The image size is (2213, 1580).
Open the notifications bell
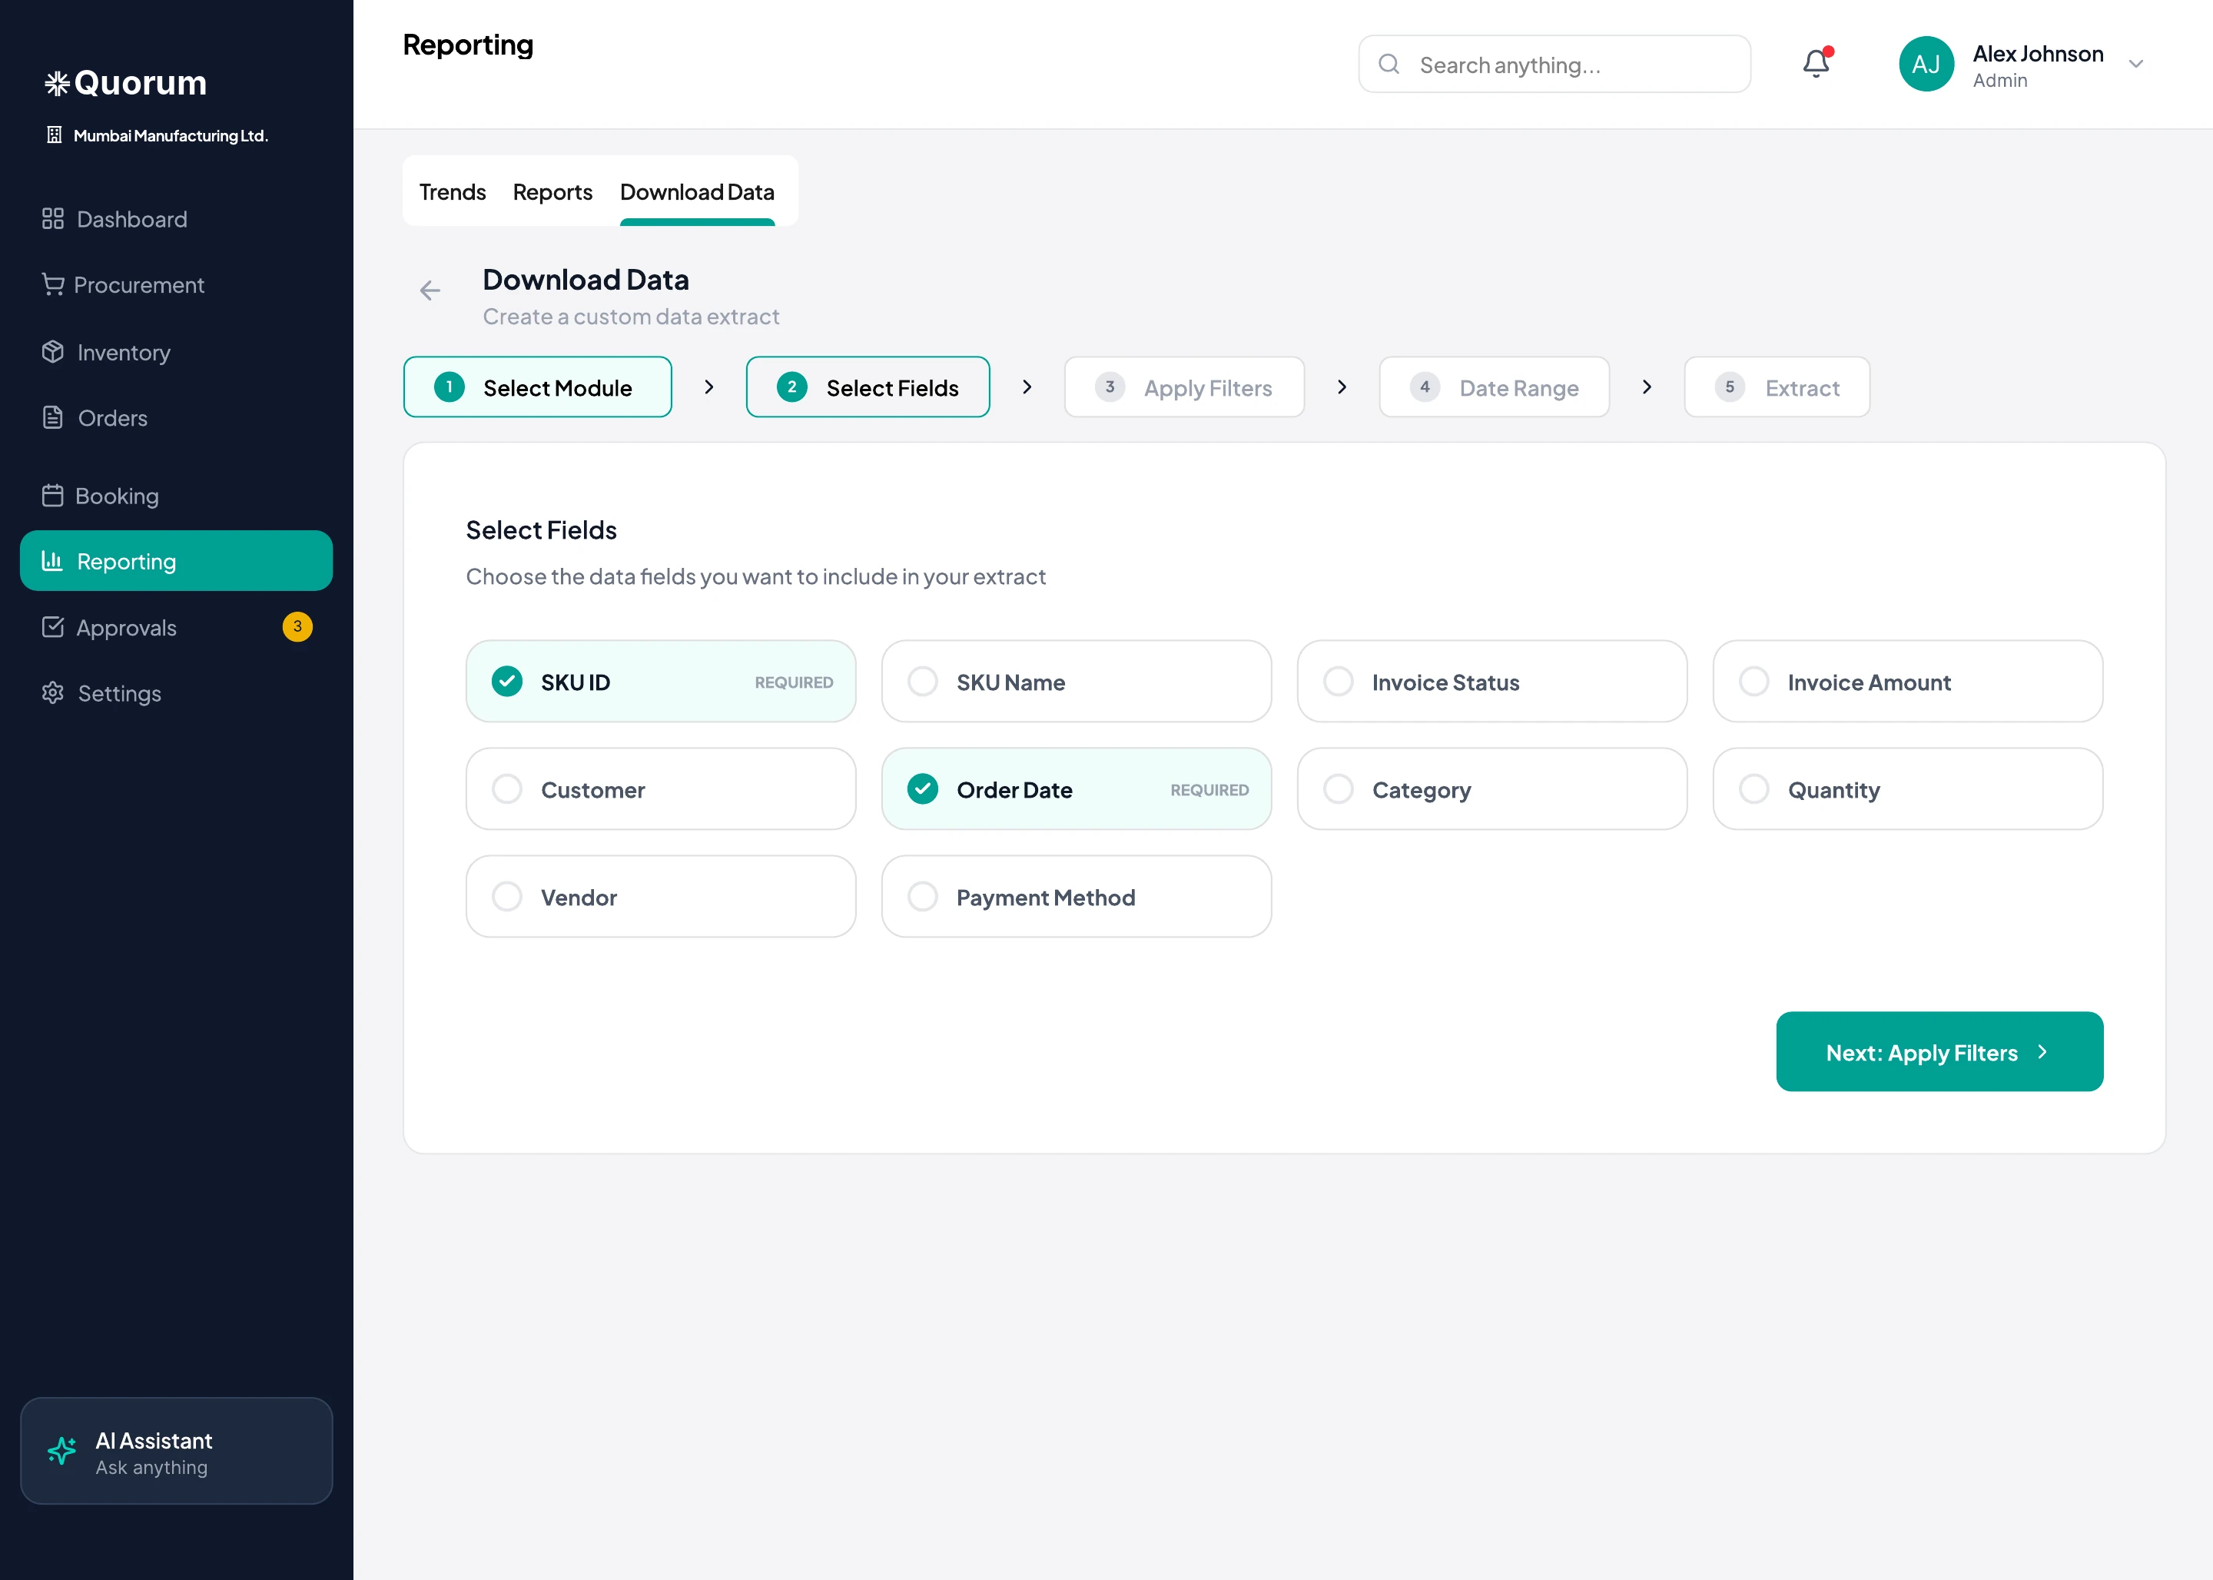click(1815, 63)
